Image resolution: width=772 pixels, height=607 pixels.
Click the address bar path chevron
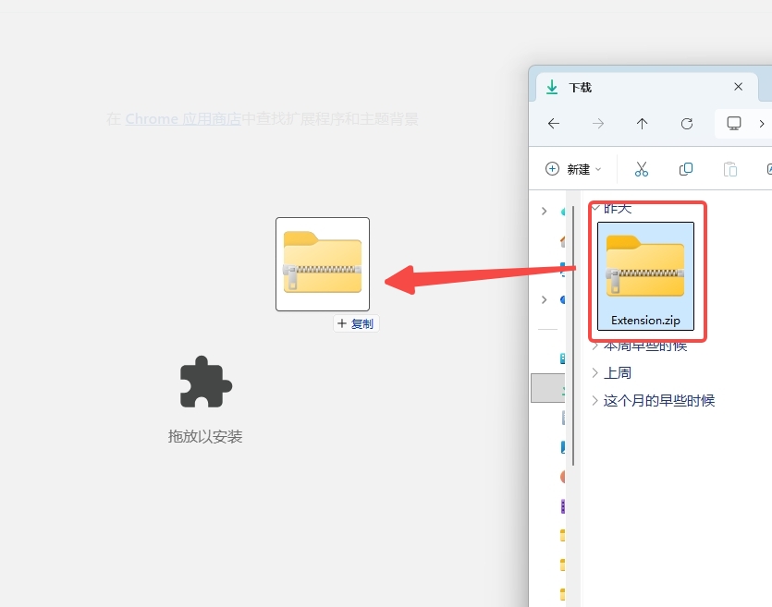tap(762, 124)
